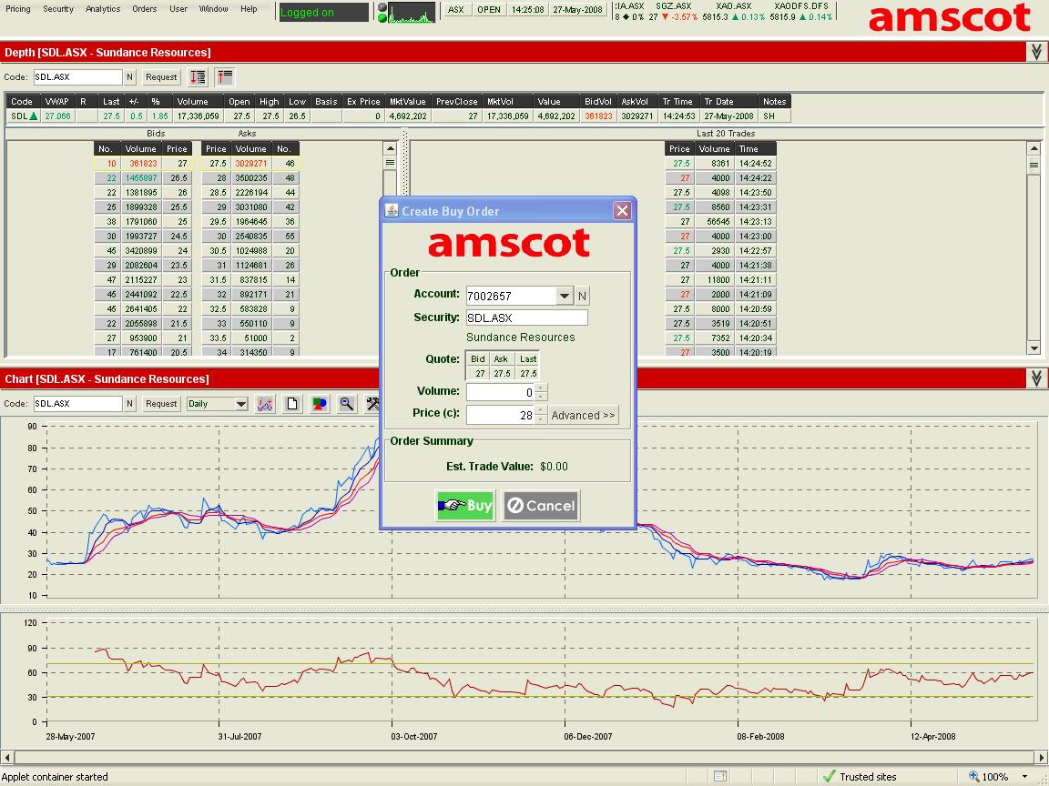
Task: Click the VWAP column header
Action: tap(56, 102)
